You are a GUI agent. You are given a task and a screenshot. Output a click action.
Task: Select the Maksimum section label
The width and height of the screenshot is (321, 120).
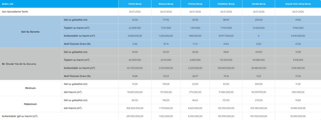(30, 104)
